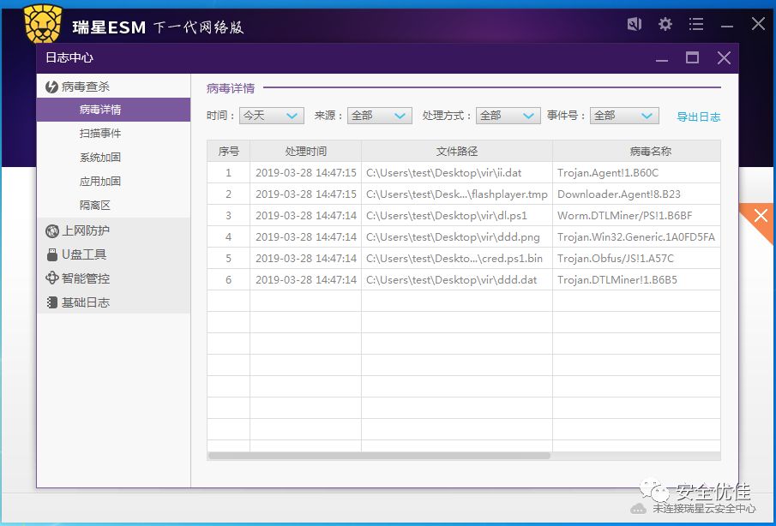Click the globe icon beside 上网防护
Screen dimensions: 776x526
[x=51, y=230]
